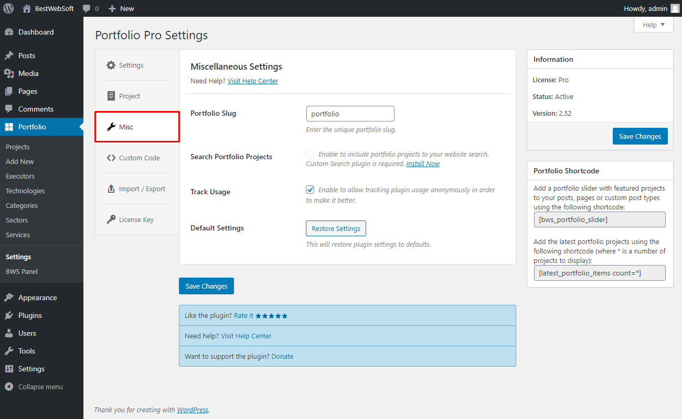682x419 pixels.
Task: Click the key icon on License Key
Action: (111, 219)
